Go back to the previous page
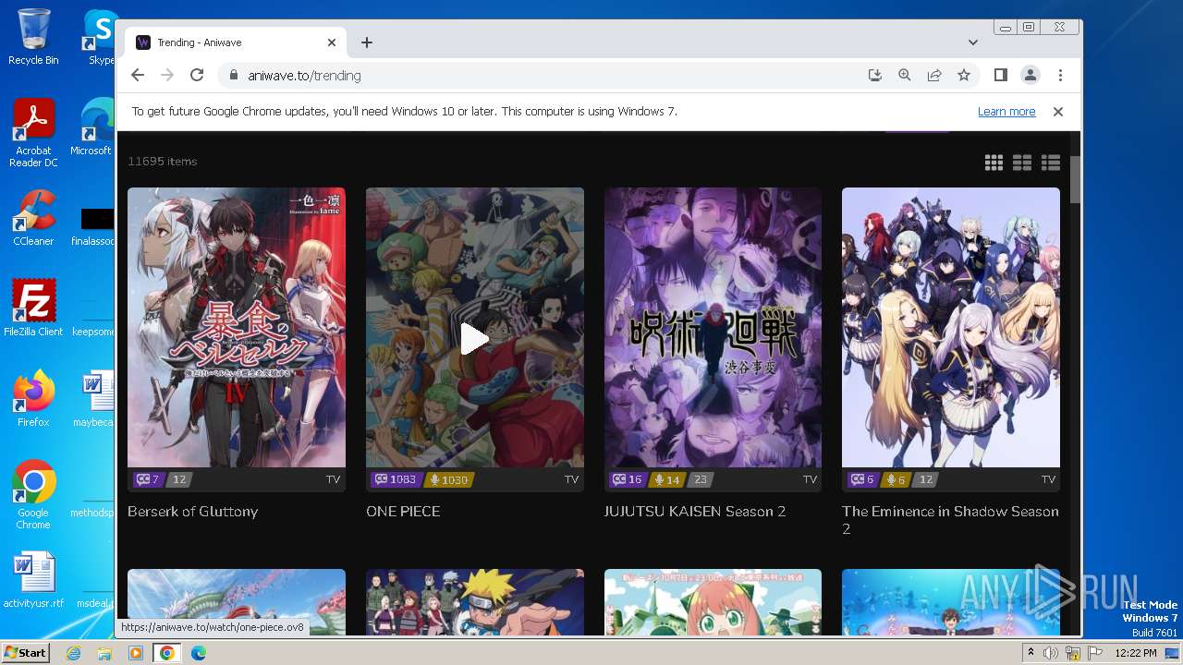The image size is (1183, 665). (138, 76)
